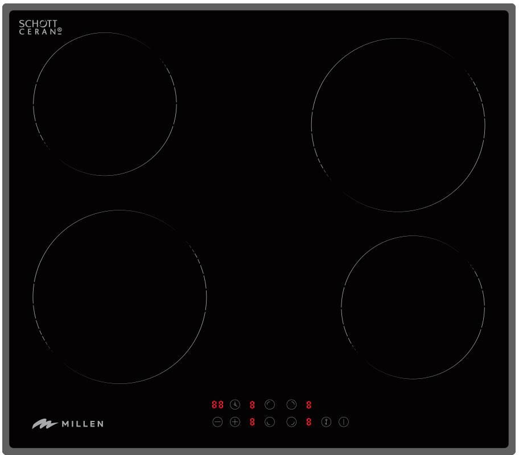
Task: Tap the rear-left zone red heat display
Action: [x=252, y=405]
